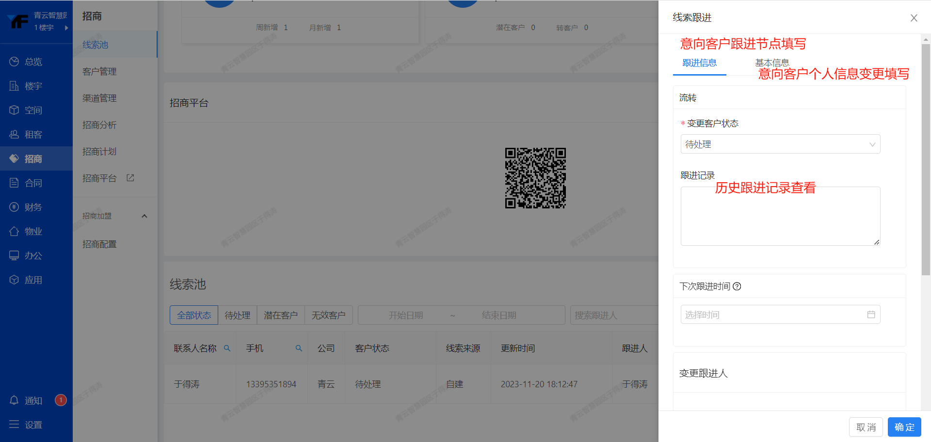Select the 空间 space cube icon
Screen dimensions: 931x442
[14, 110]
